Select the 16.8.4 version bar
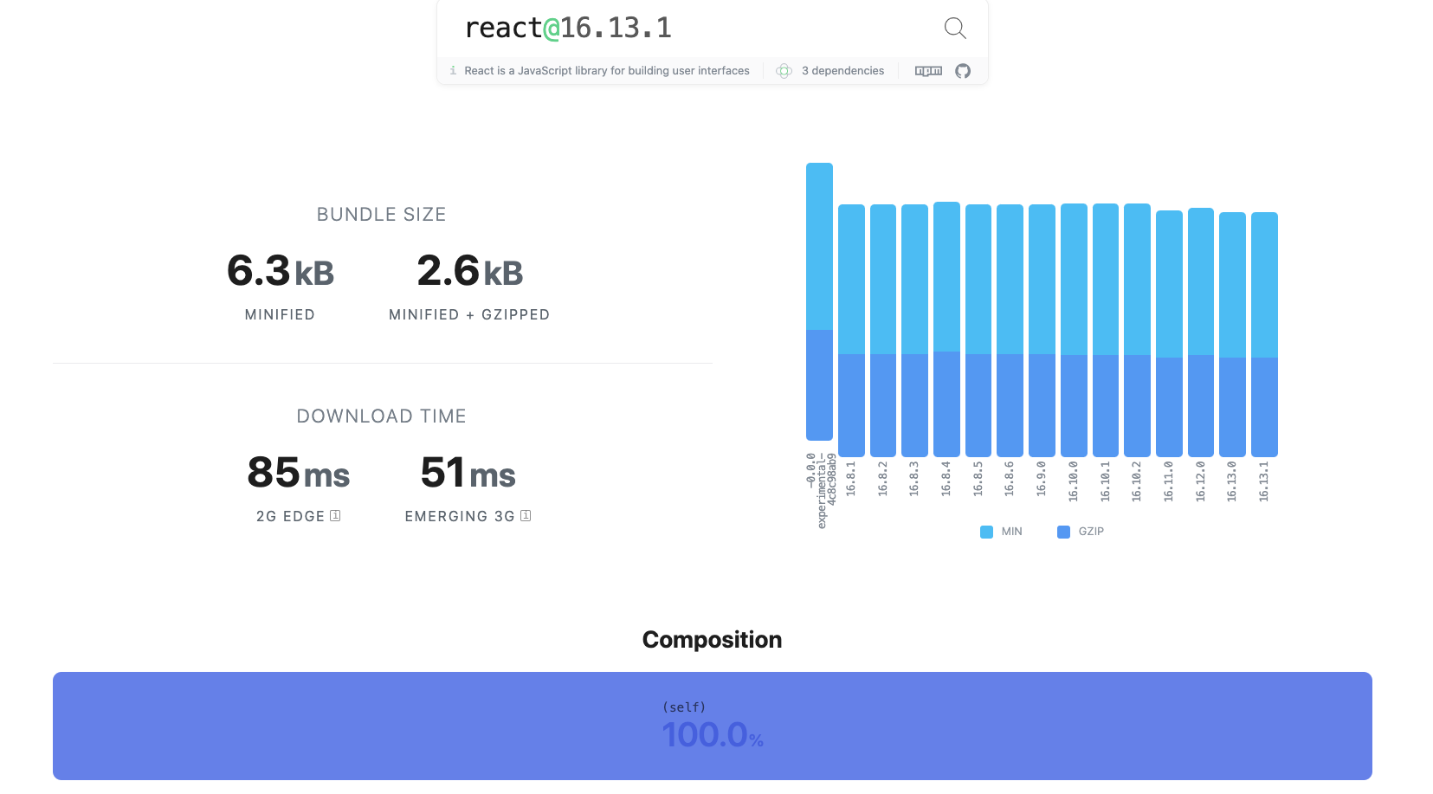The width and height of the screenshot is (1433, 794). coord(946,329)
